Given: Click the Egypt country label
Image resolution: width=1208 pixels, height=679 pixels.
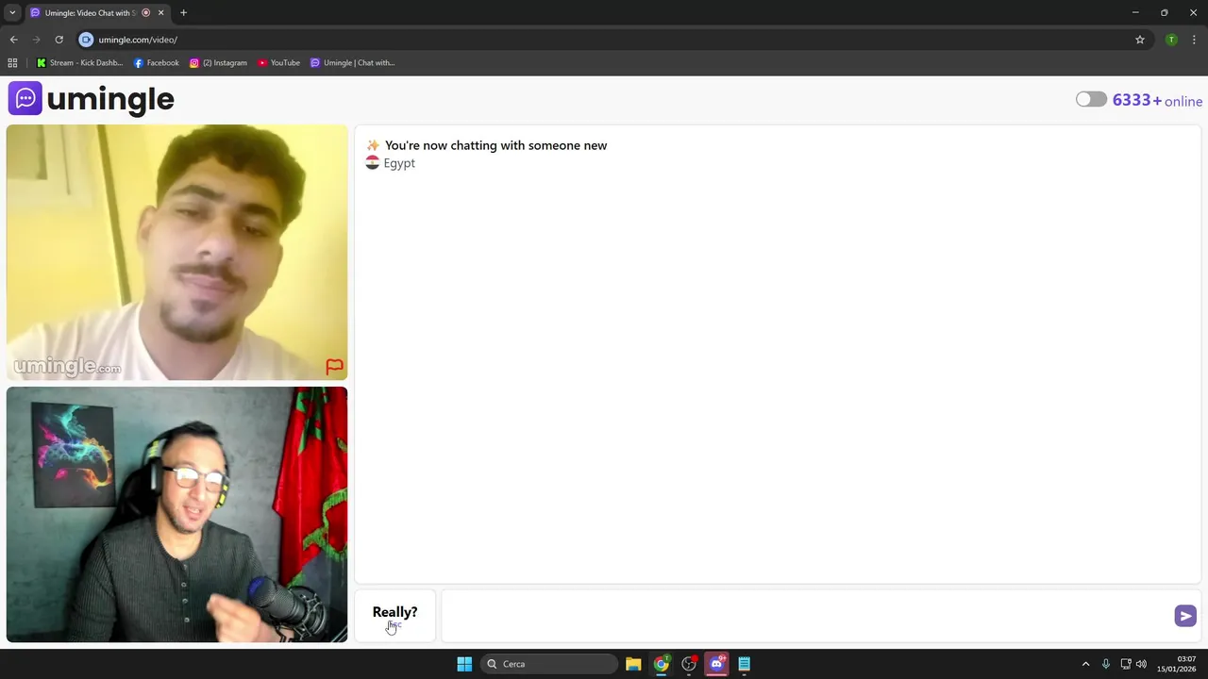Looking at the screenshot, I should click(399, 163).
